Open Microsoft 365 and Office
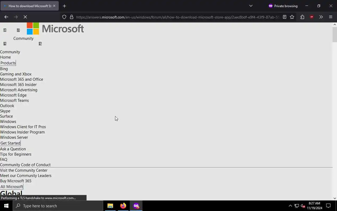The width and height of the screenshot is (337, 211). click(x=22, y=79)
